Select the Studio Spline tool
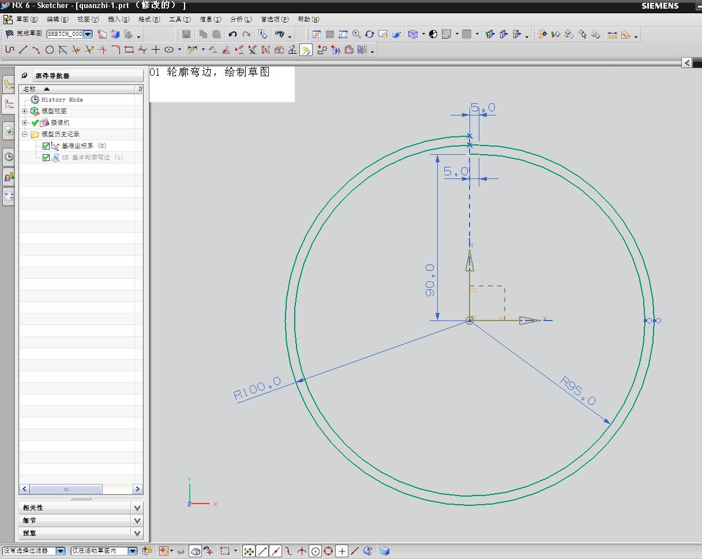This screenshot has height=559, width=702. click(x=142, y=50)
